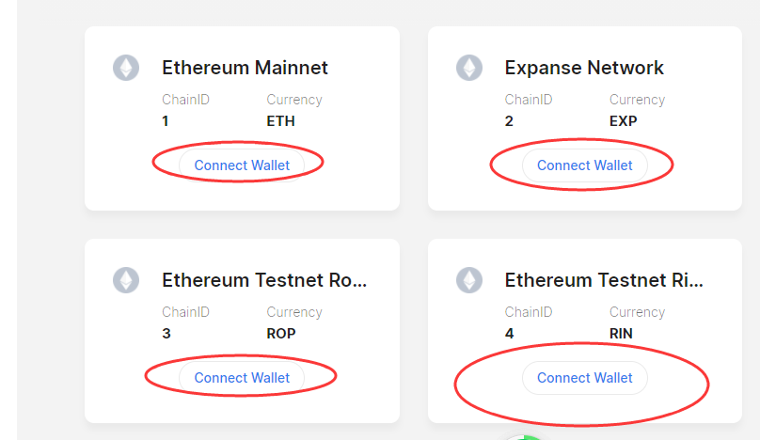
Task: Click the Ethereum Testnet Ropsten logo icon
Action: click(x=126, y=280)
